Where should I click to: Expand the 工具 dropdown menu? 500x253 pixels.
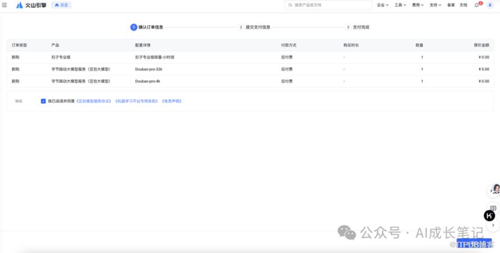click(400, 5)
